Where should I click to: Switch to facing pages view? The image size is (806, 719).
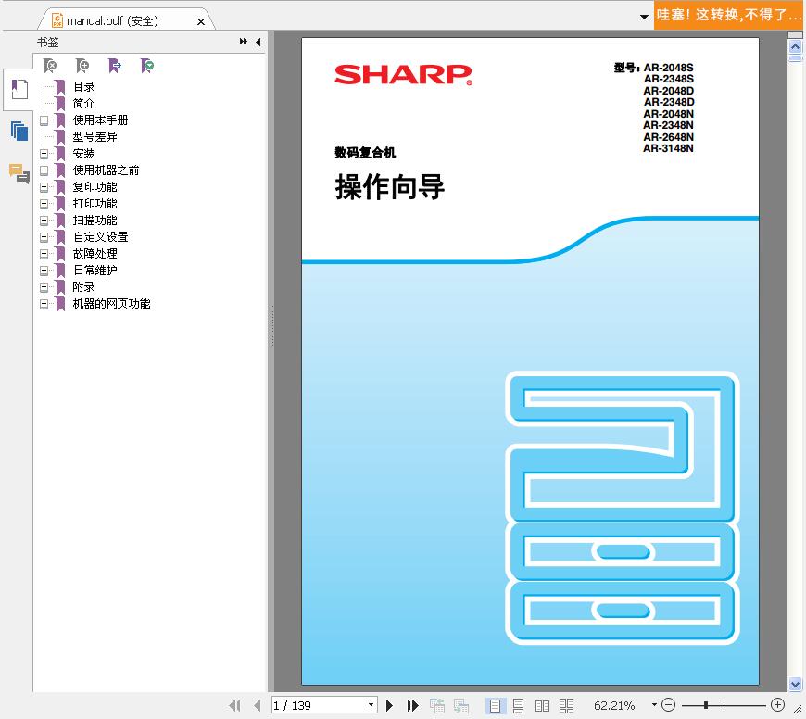coord(542,706)
